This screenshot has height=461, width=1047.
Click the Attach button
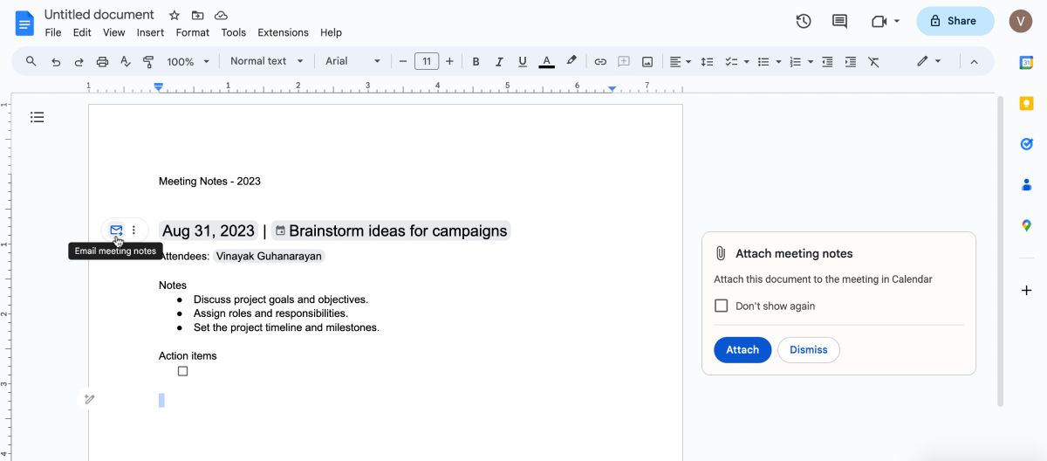tap(742, 349)
